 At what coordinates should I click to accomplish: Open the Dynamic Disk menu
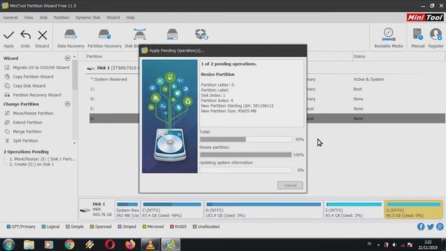88,17
